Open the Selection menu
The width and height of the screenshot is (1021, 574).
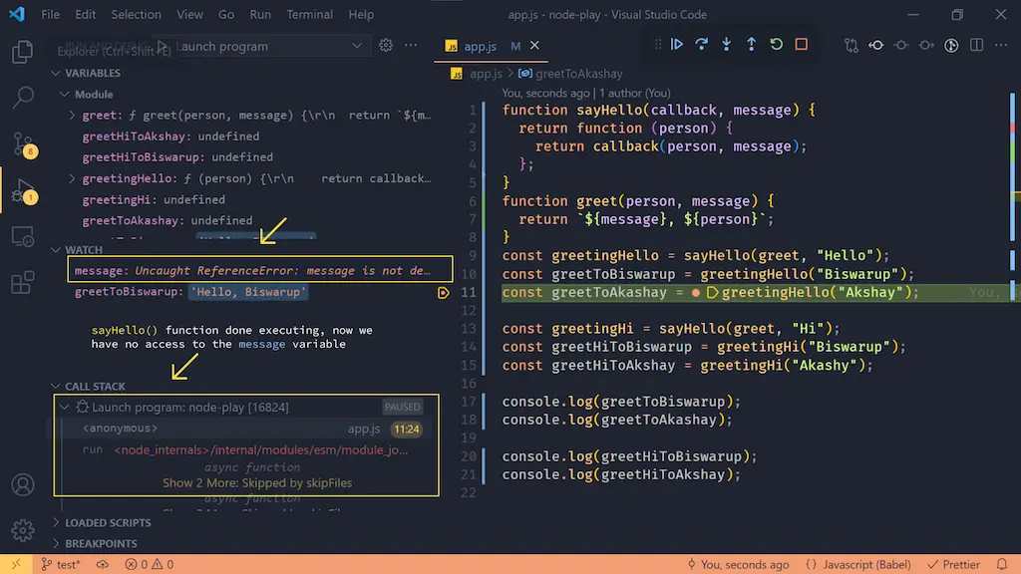pyautogui.click(x=136, y=14)
